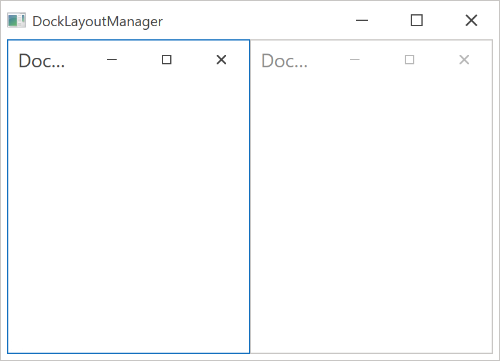
Task: Minimize the inactive right document panel
Action: click(x=355, y=60)
